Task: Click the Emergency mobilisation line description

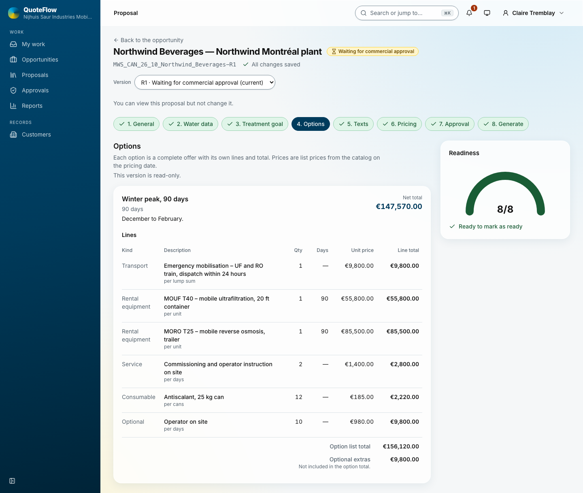Action: click(214, 270)
